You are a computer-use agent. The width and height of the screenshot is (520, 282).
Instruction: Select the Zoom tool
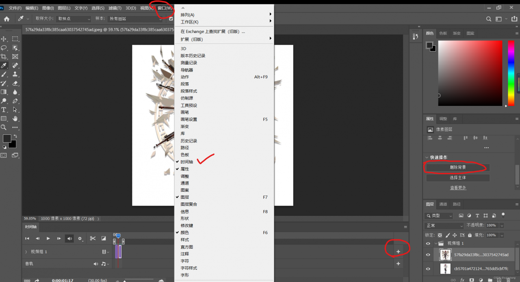pyautogui.click(x=4, y=127)
